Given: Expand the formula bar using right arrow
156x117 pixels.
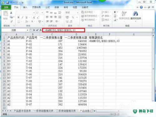Looking at the screenshot, I should (x=153, y=30).
